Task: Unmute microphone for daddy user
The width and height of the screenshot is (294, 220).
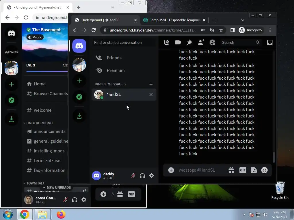Action: click(133, 176)
